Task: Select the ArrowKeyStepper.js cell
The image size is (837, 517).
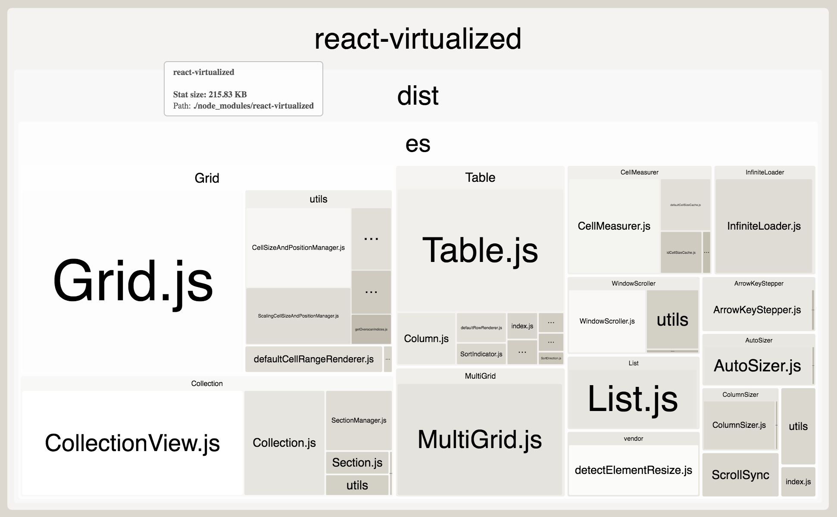Action: click(x=757, y=310)
